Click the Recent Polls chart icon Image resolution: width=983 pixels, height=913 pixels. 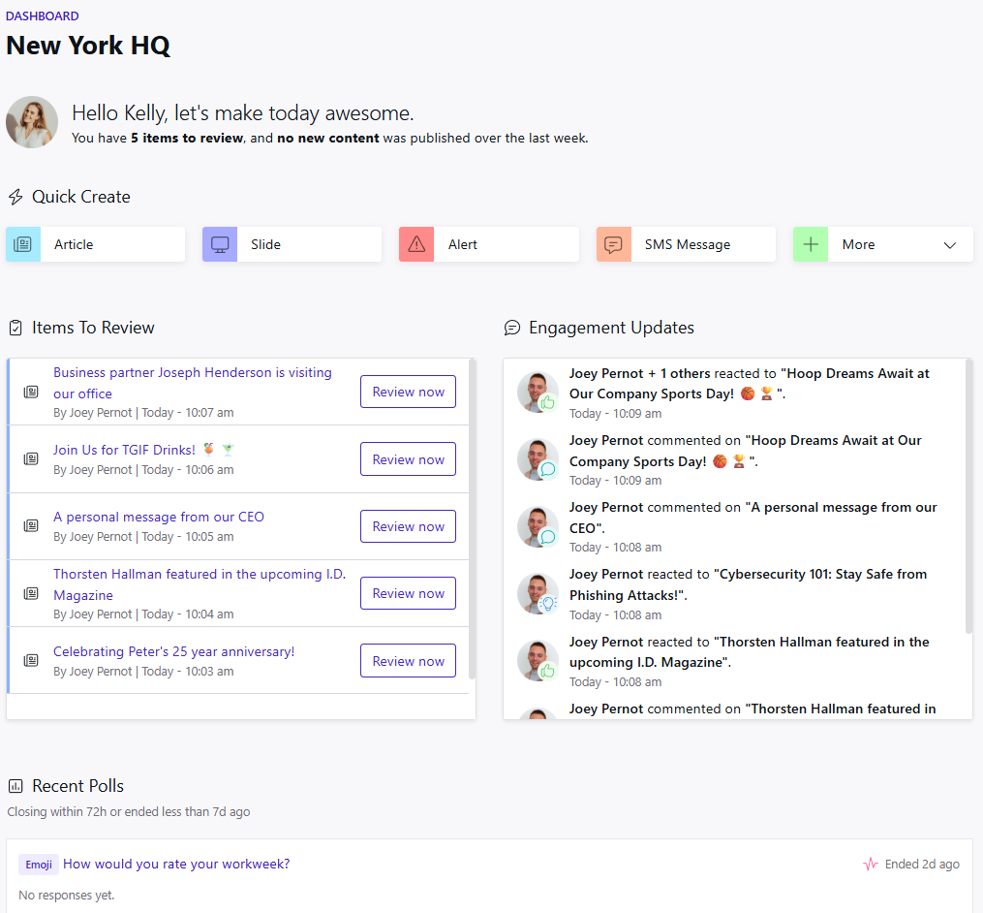(15, 786)
